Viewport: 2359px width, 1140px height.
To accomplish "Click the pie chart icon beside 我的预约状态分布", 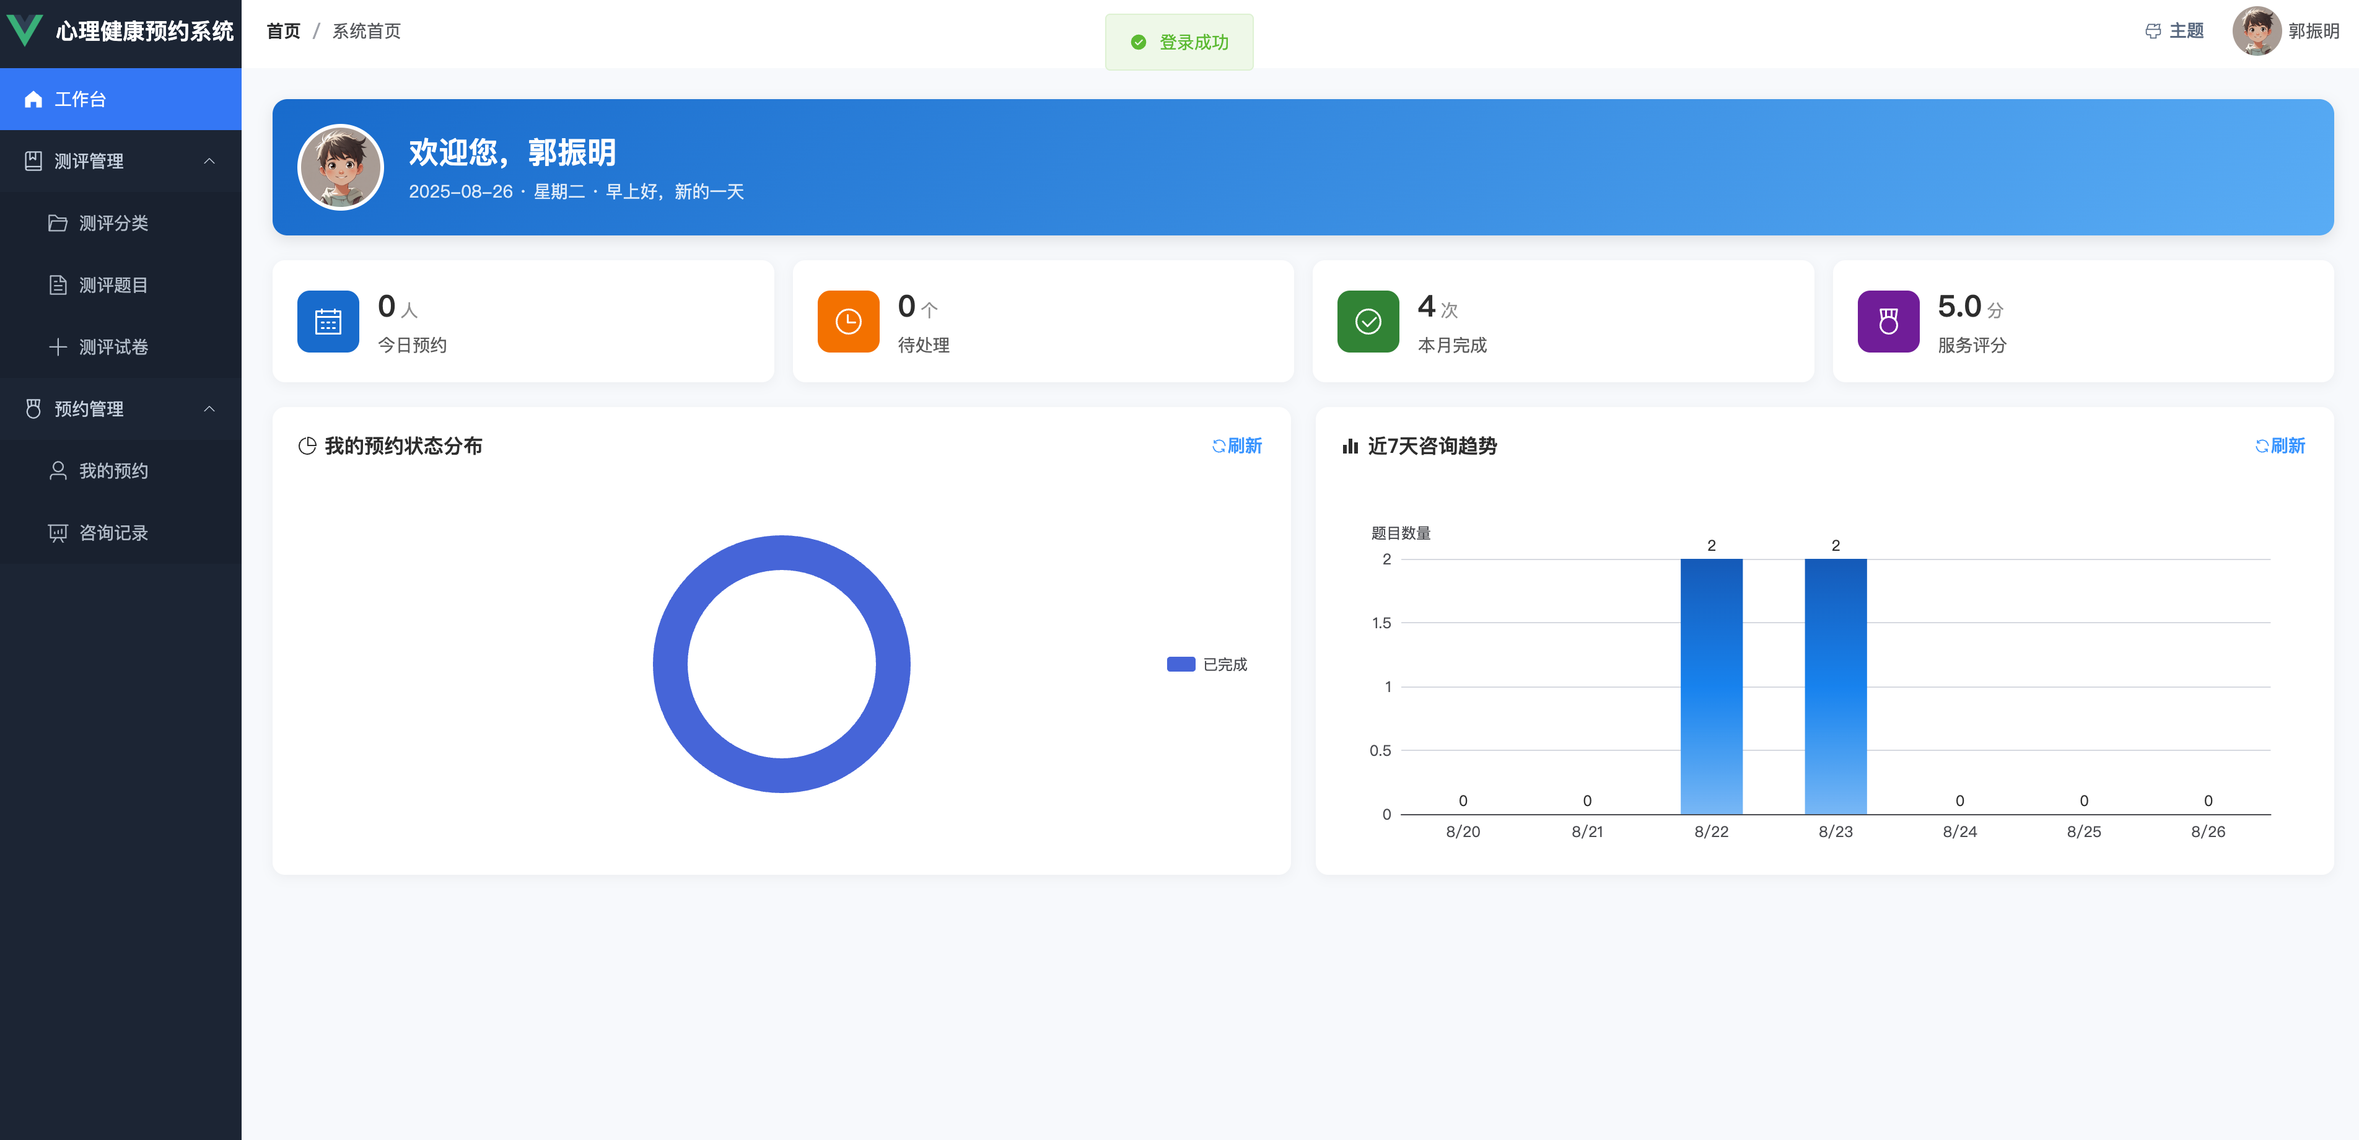I will (307, 446).
